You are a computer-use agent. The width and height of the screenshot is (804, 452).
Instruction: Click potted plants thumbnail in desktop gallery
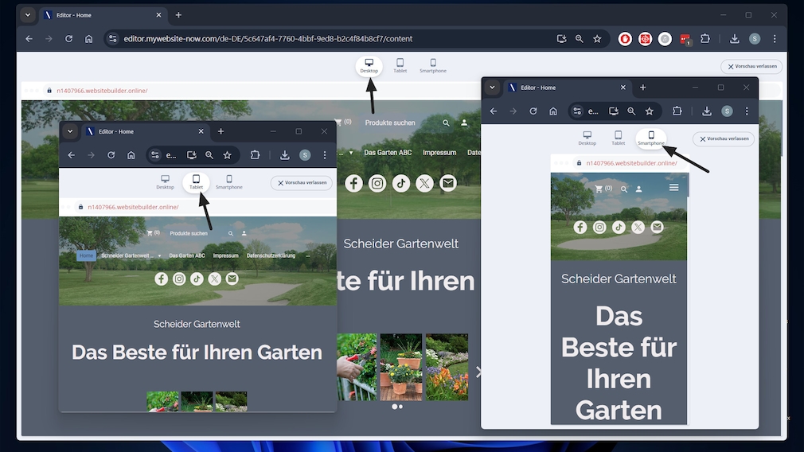click(401, 367)
